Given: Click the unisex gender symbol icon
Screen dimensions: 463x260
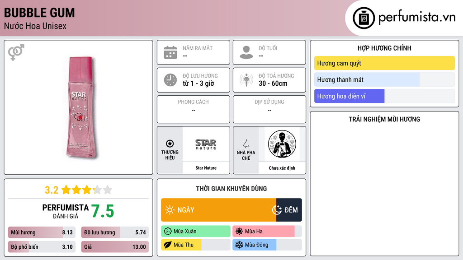Looking at the screenshot, I should point(16,52).
